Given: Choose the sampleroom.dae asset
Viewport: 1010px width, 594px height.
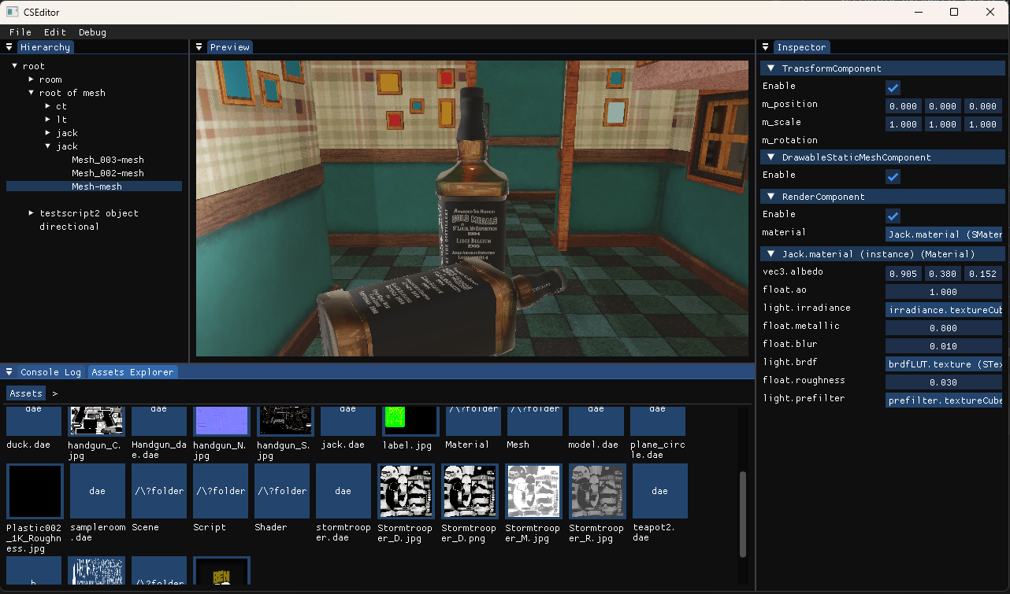Looking at the screenshot, I should tap(98, 491).
